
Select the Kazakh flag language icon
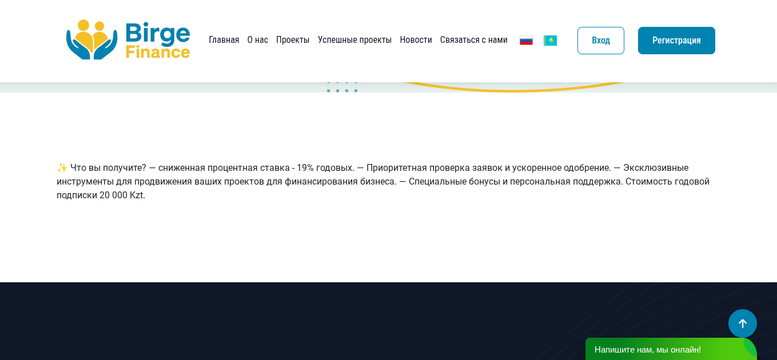550,40
